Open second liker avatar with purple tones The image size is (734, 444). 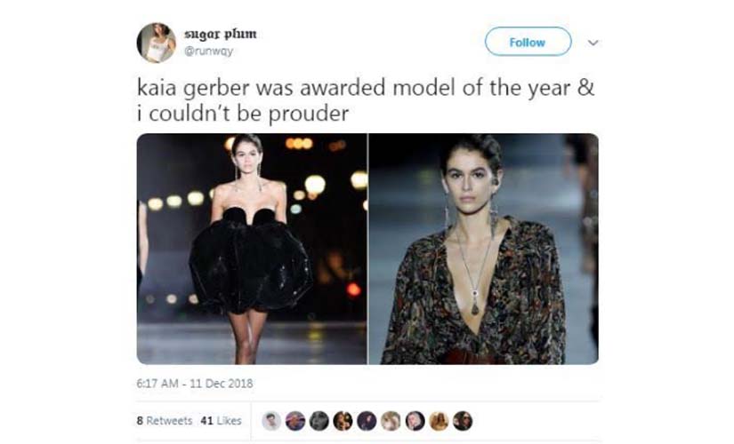point(295,421)
